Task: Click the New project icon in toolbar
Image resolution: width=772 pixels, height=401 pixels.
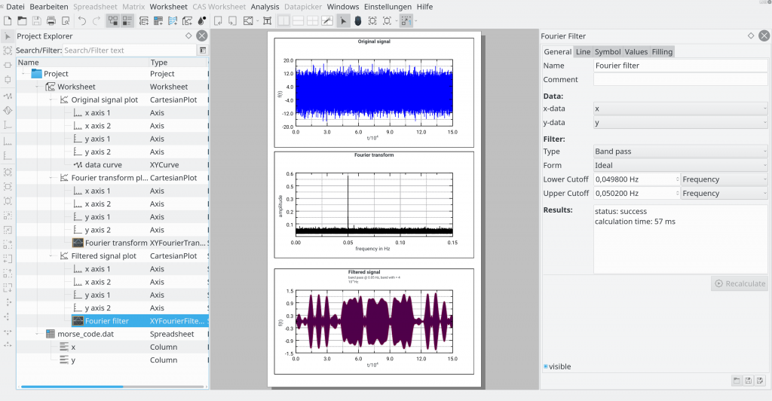Action: click(8, 21)
